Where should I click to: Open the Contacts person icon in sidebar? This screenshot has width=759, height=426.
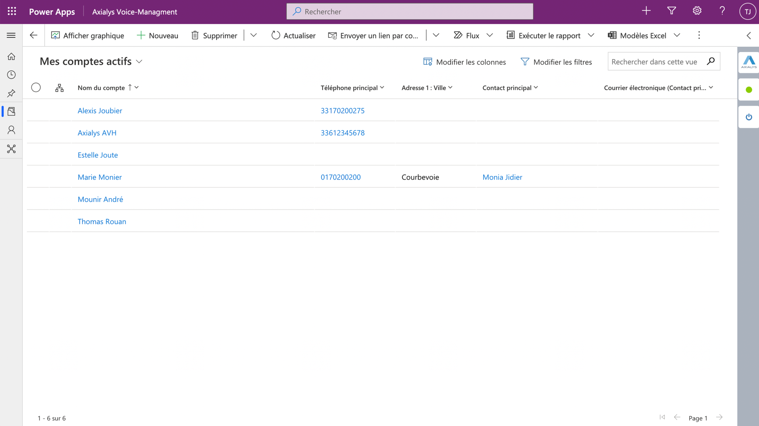11,130
